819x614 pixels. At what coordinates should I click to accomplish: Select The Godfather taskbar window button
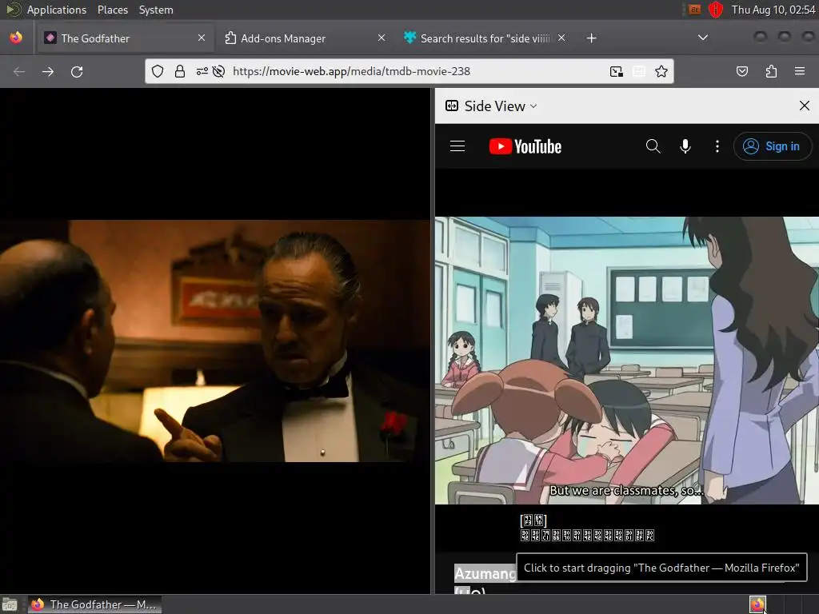[94, 604]
